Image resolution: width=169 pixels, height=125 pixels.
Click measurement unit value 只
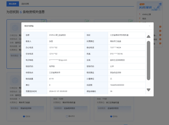(111, 79)
